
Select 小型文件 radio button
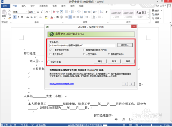84,54
